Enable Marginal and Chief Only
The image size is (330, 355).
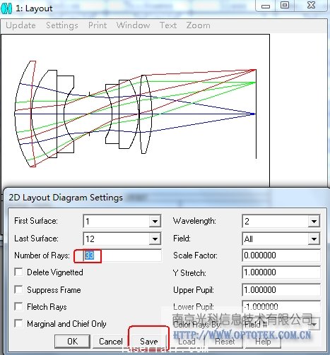(18, 323)
